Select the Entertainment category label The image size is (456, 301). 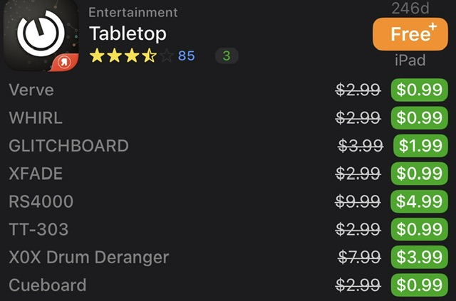tap(133, 13)
